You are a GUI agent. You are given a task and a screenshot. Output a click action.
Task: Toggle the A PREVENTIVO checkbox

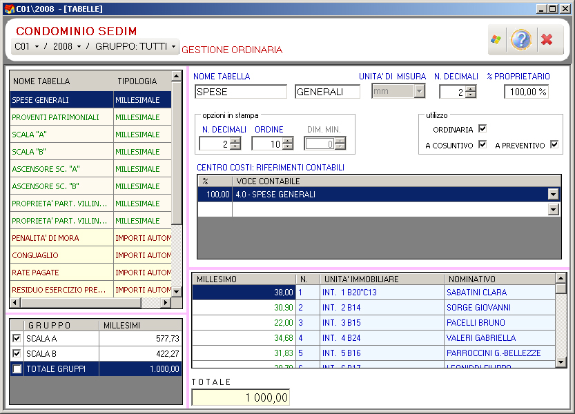pyautogui.click(x=554, y=144)
